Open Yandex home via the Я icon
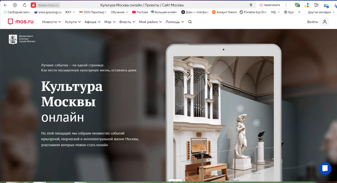The image size is (337, 183). pos(15,5)
